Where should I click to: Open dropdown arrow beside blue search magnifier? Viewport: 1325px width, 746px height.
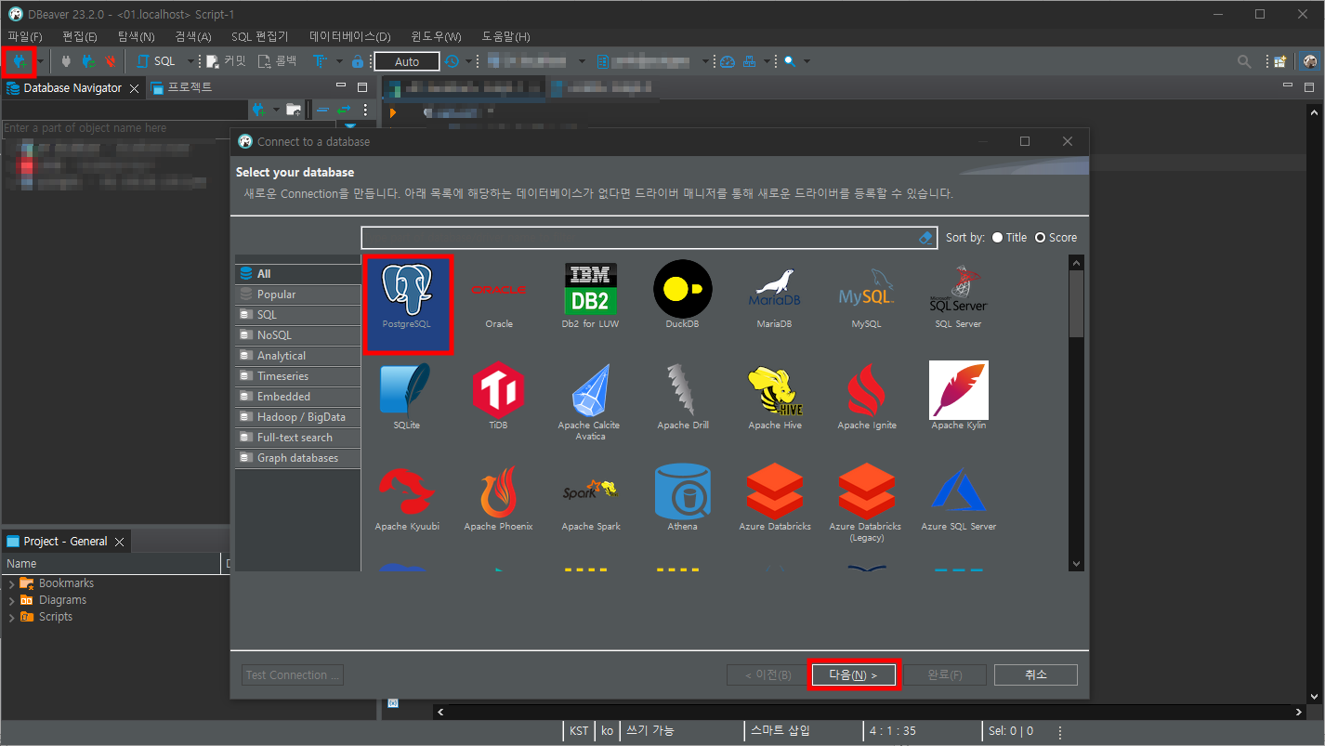click(807, 61)
